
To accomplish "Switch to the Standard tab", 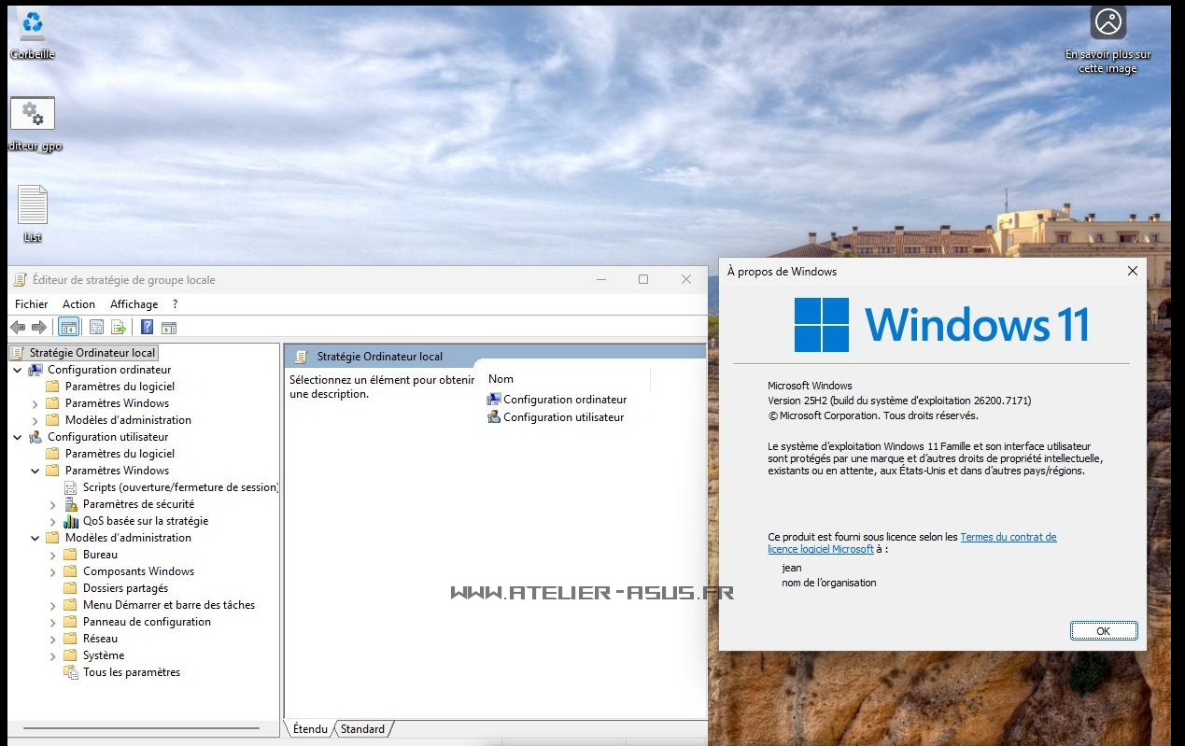I will point(362,729).
